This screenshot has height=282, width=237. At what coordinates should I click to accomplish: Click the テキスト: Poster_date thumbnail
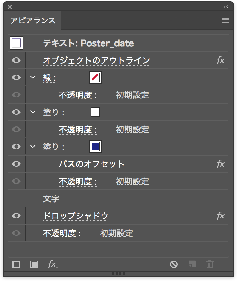pos(17,43)
